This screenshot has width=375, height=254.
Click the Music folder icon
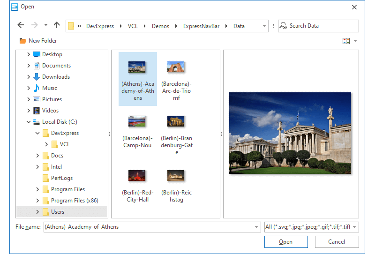37,88
